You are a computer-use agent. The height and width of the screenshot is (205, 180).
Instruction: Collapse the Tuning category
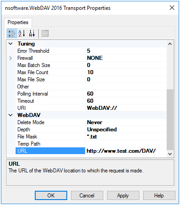pos(11,44)
